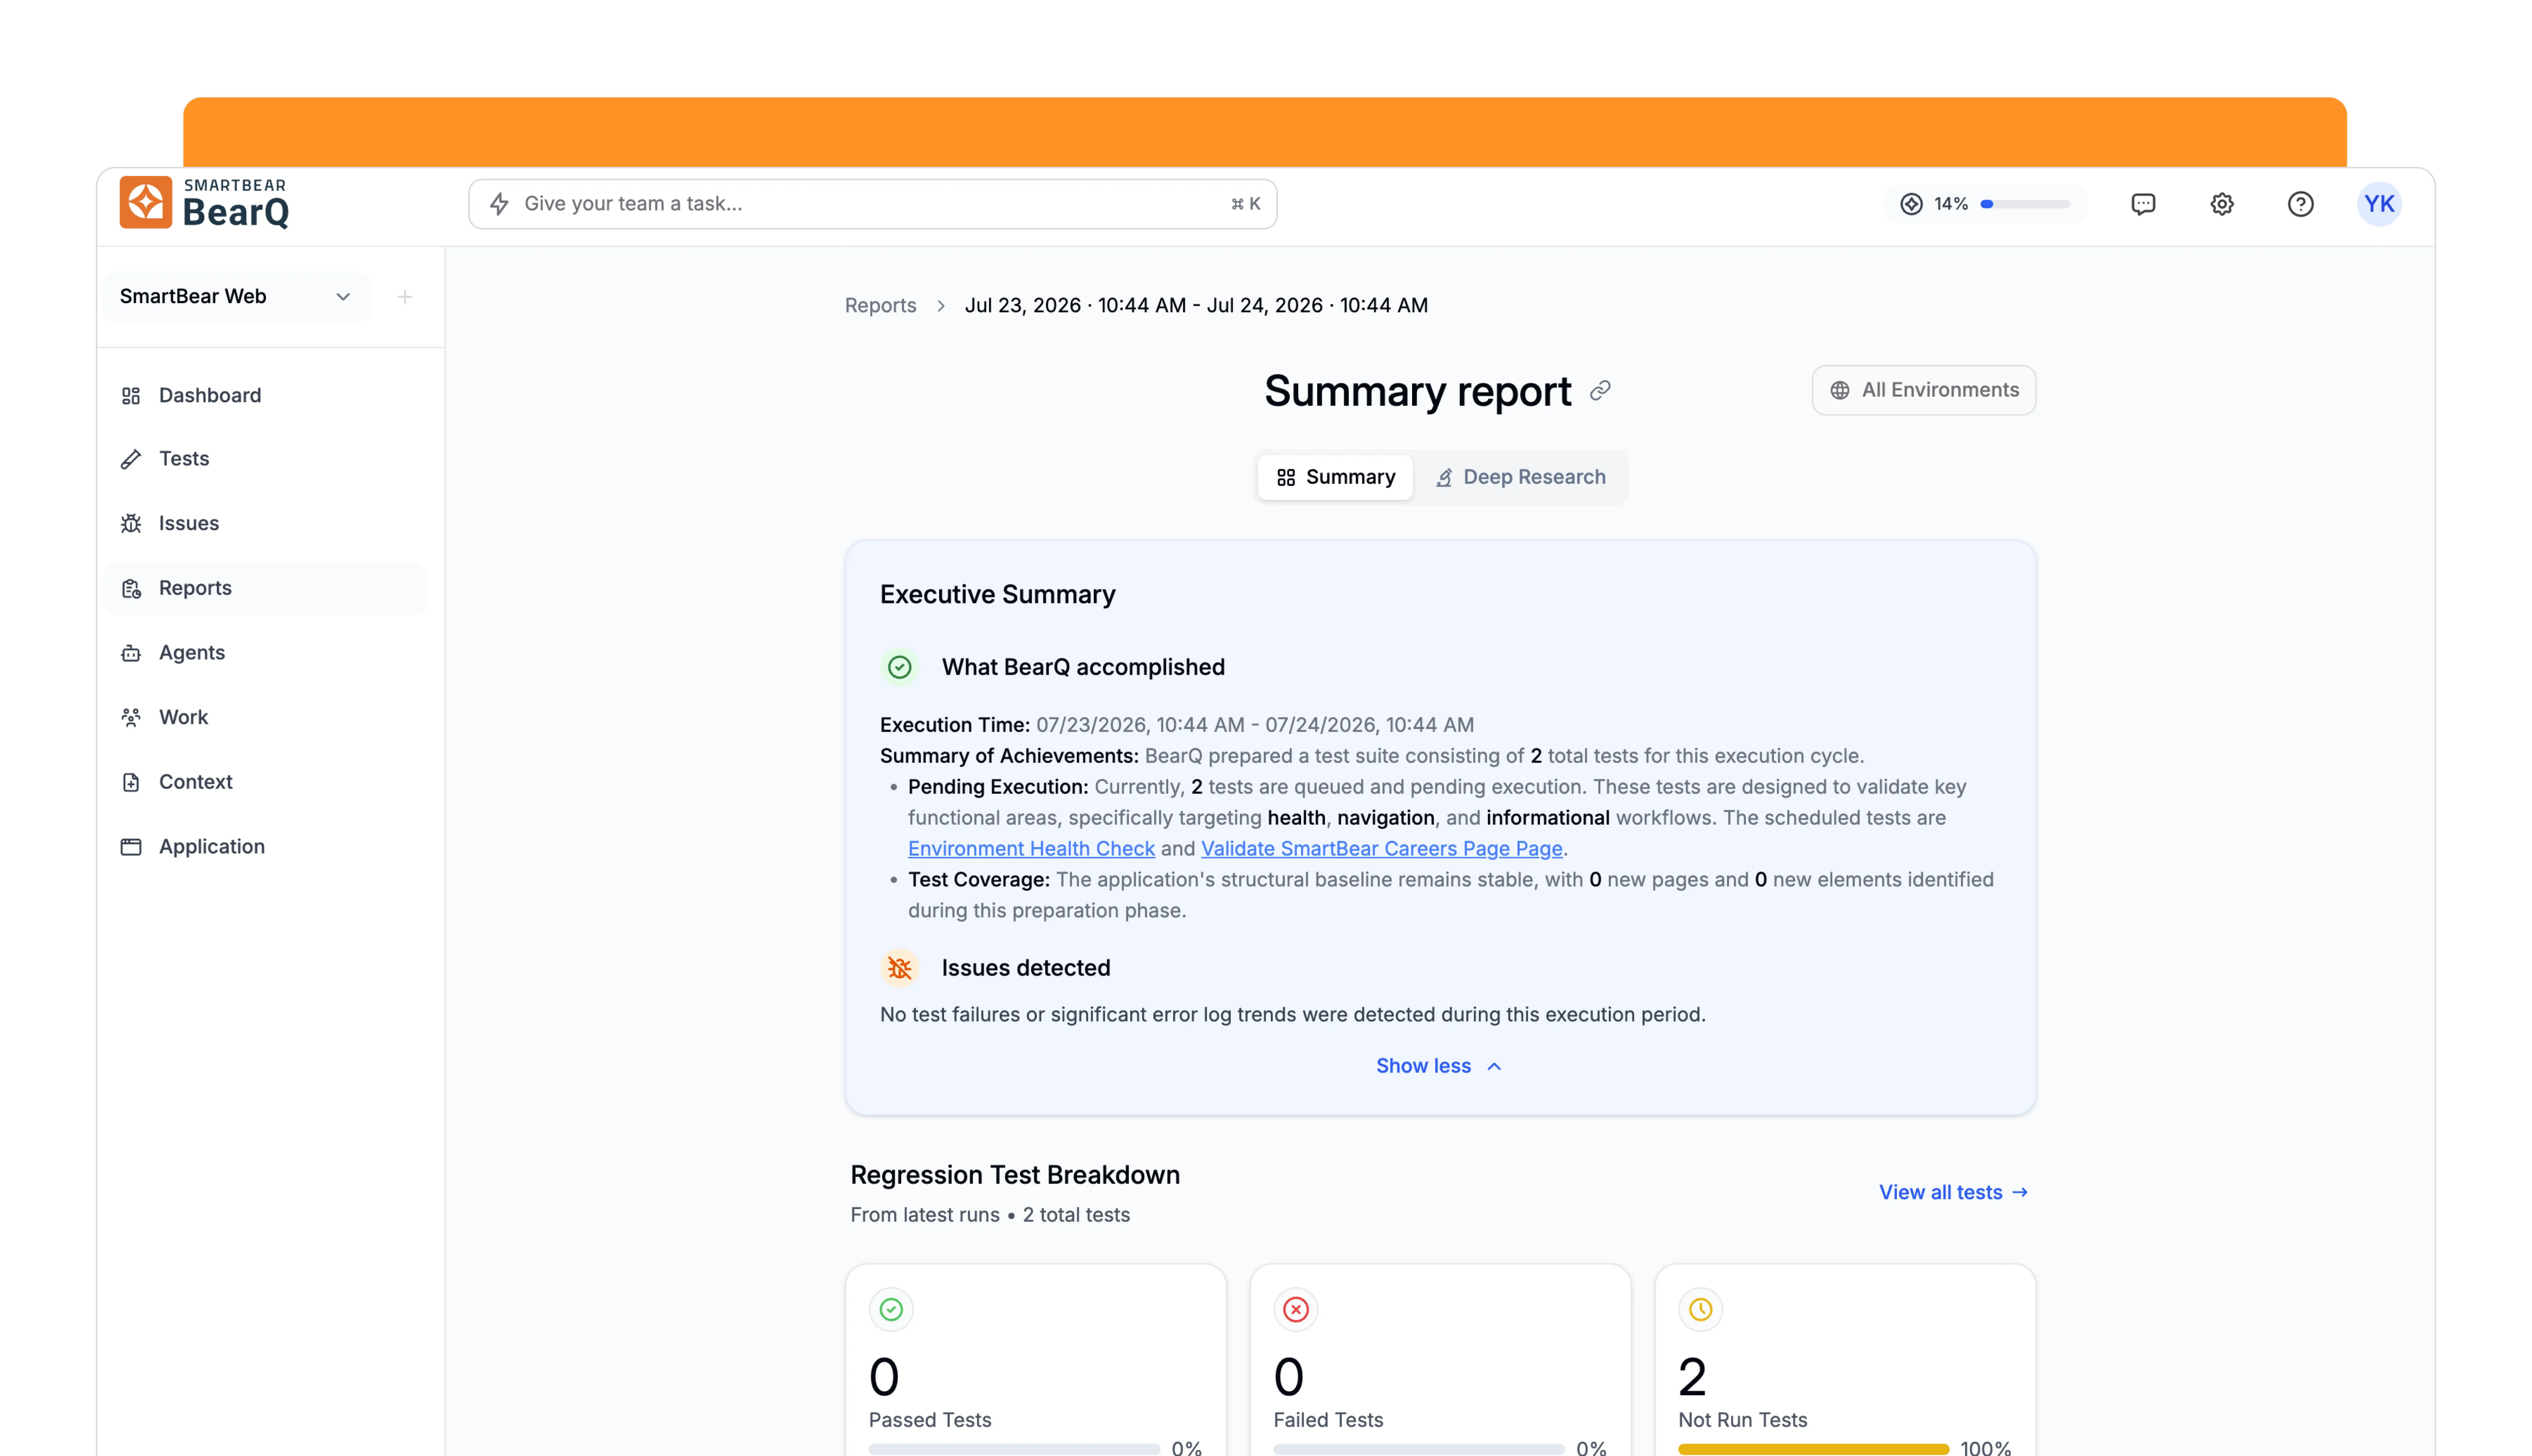Click the usage progress bar at 14%
The height and width of the screenshot is (1456, 2532).
2025,204
